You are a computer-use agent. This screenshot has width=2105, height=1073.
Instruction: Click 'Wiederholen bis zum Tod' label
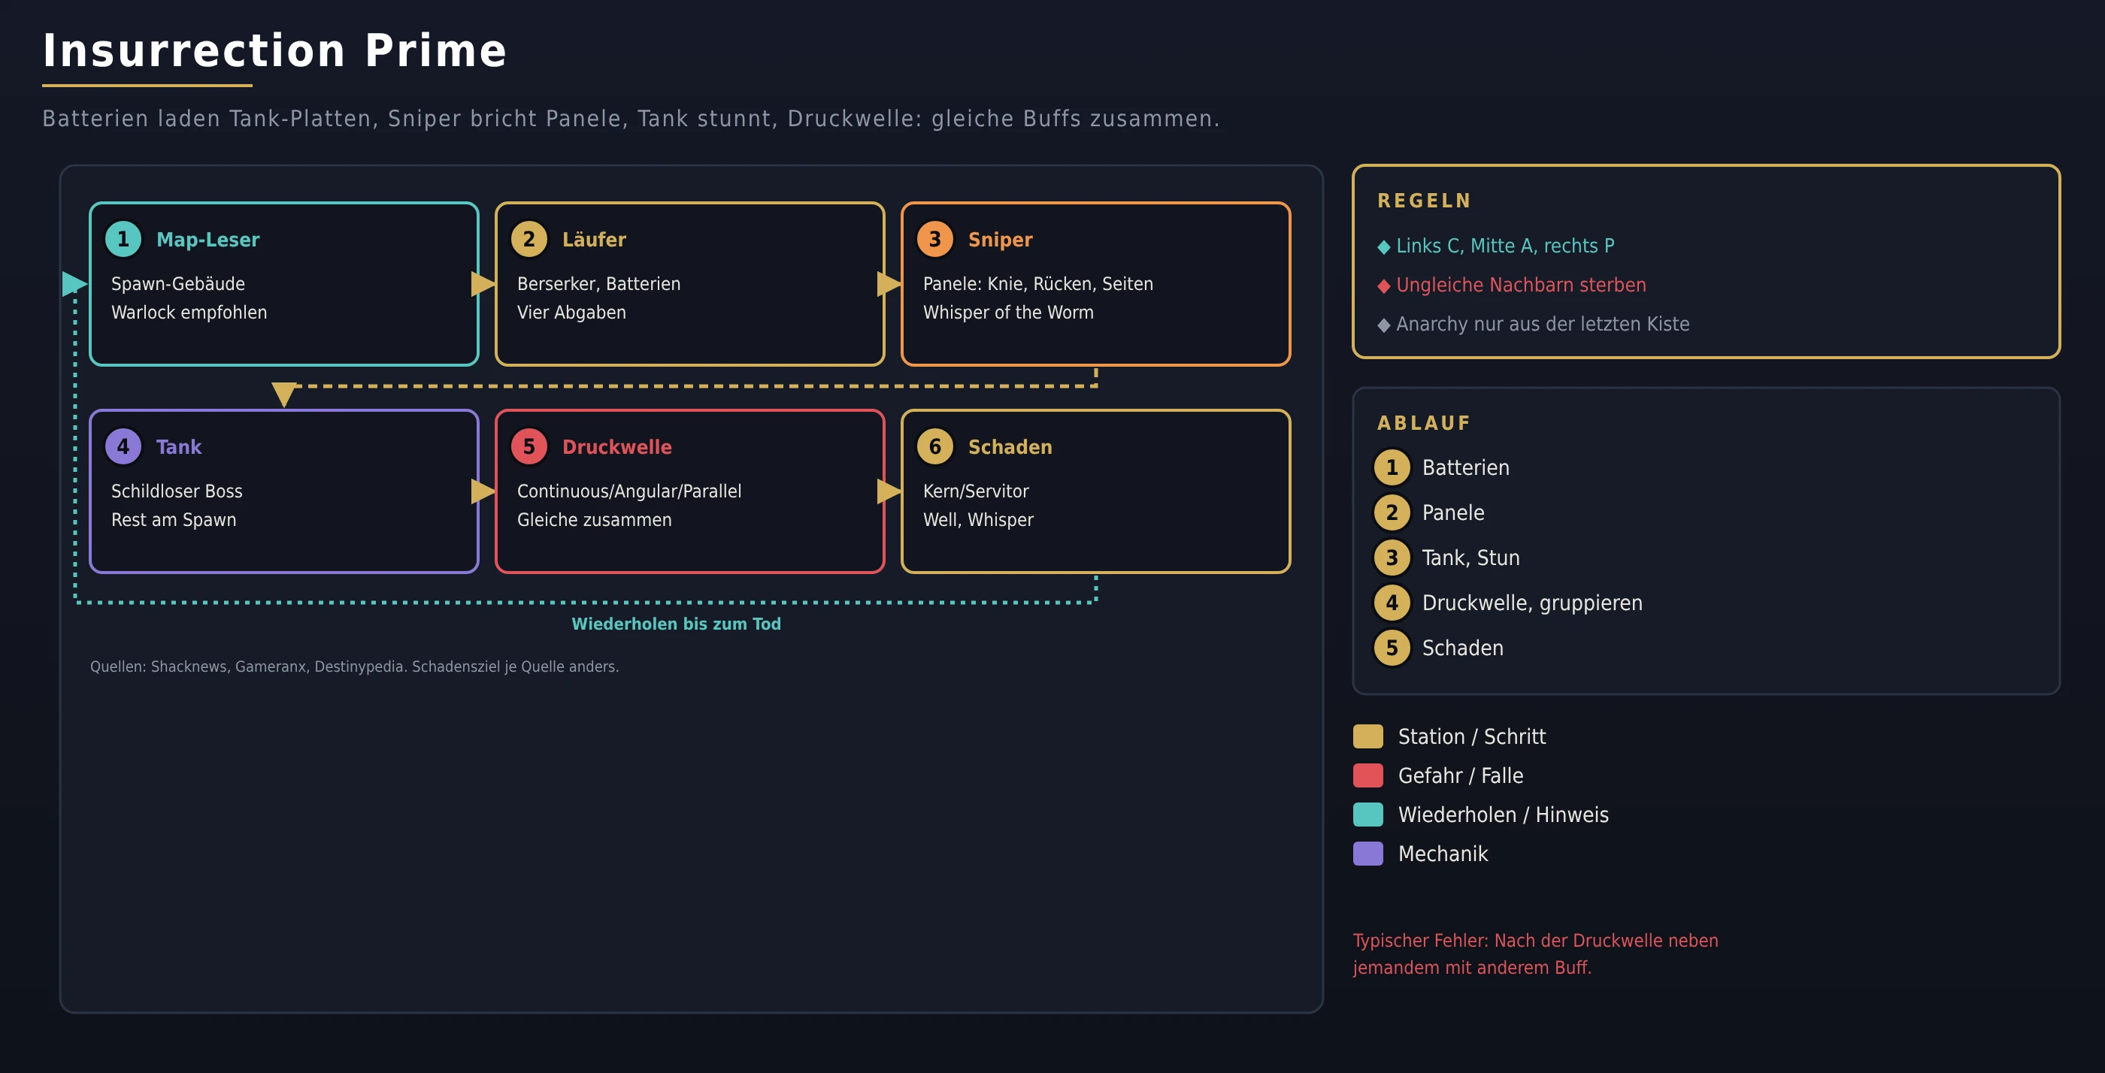676,624
